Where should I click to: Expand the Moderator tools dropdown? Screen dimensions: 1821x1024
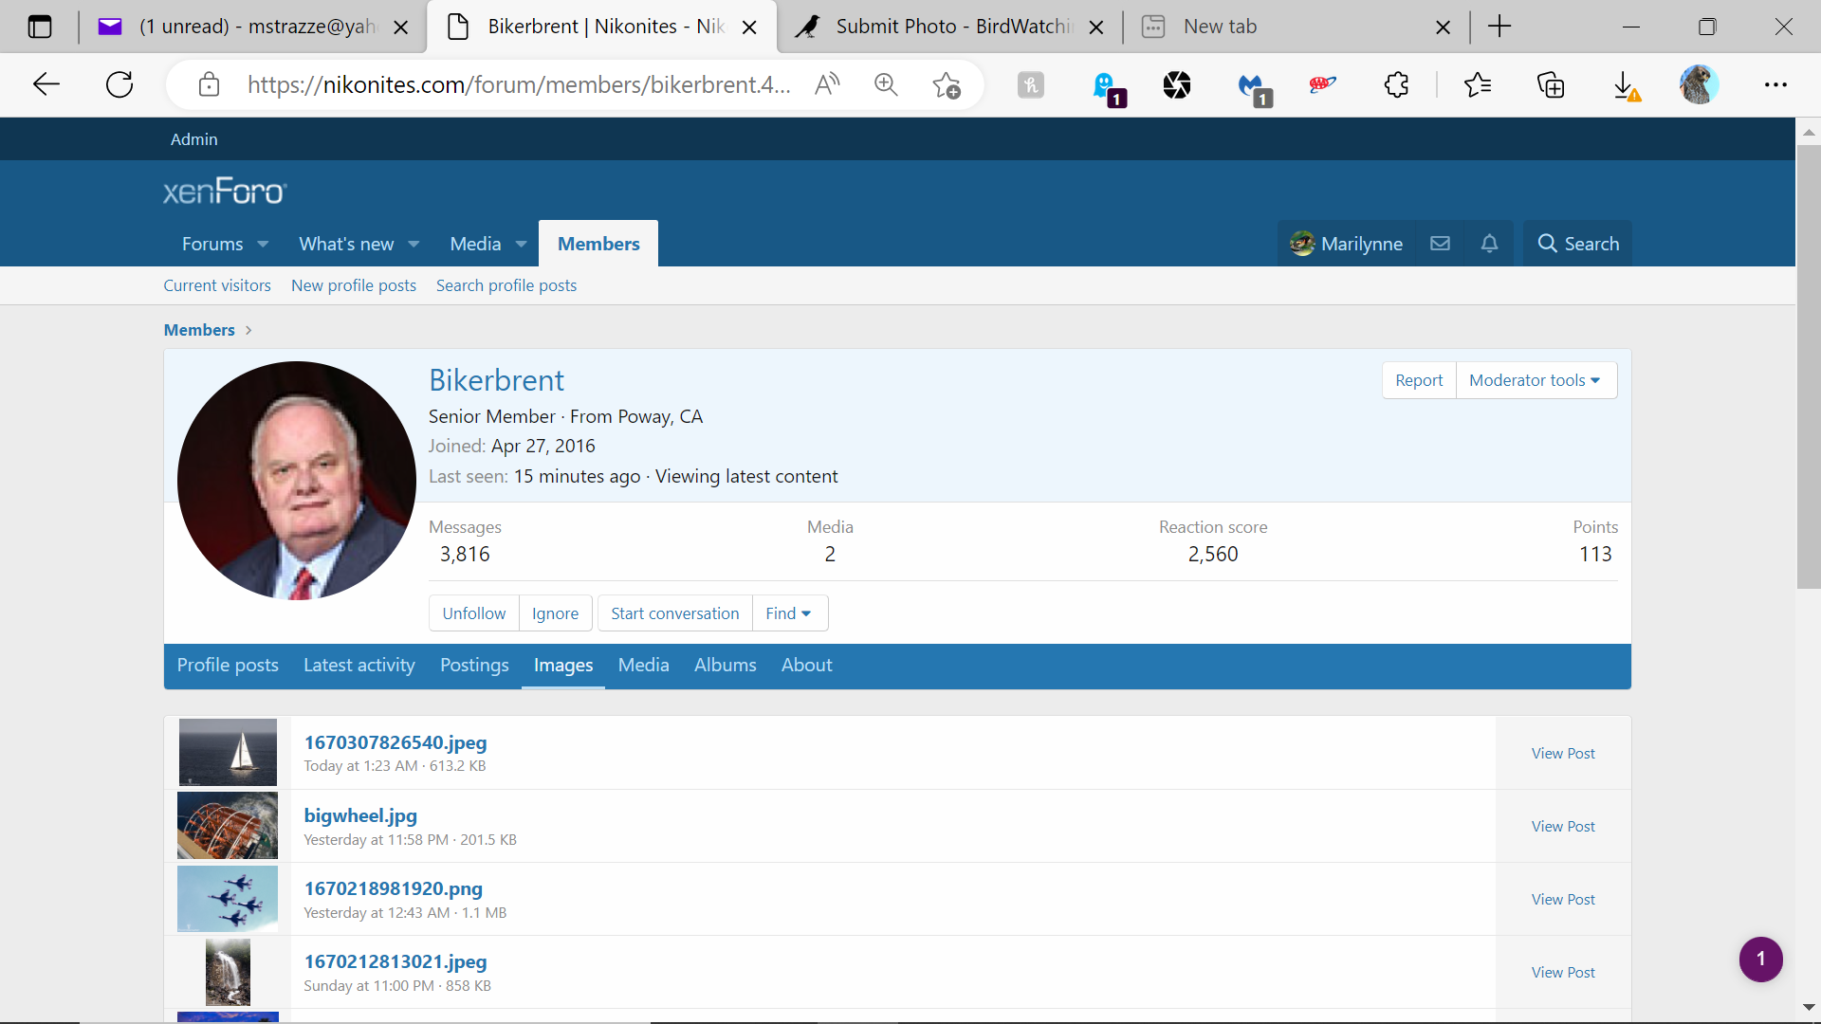[1535, 380]
